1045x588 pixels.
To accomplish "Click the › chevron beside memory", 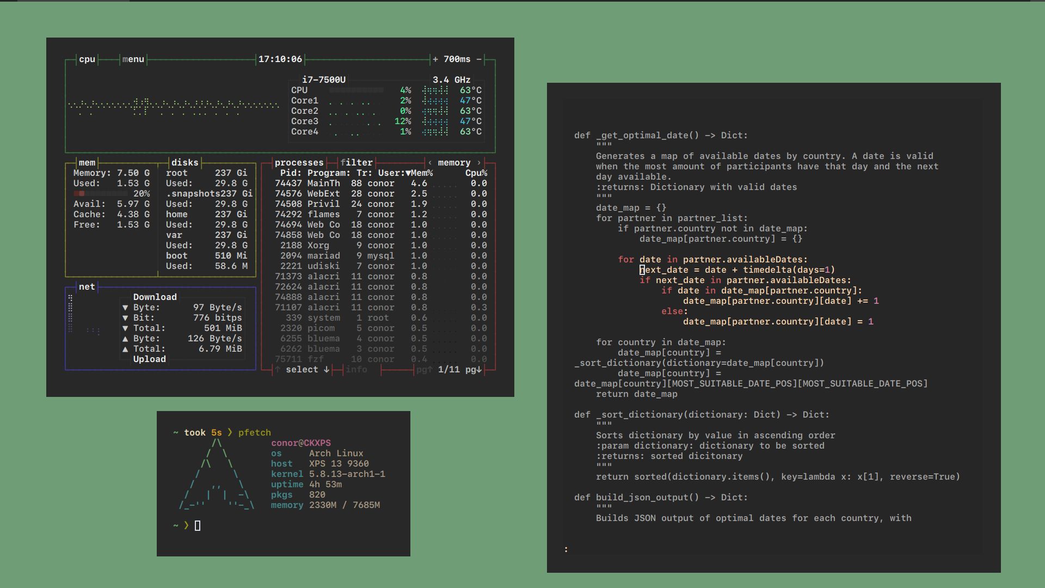I will (x=478, y=162).
